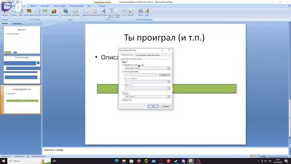Screen dimensions: 291x164
Task: Click slide title Ты проиграл (и т.п.)
Action: (164, 37)
